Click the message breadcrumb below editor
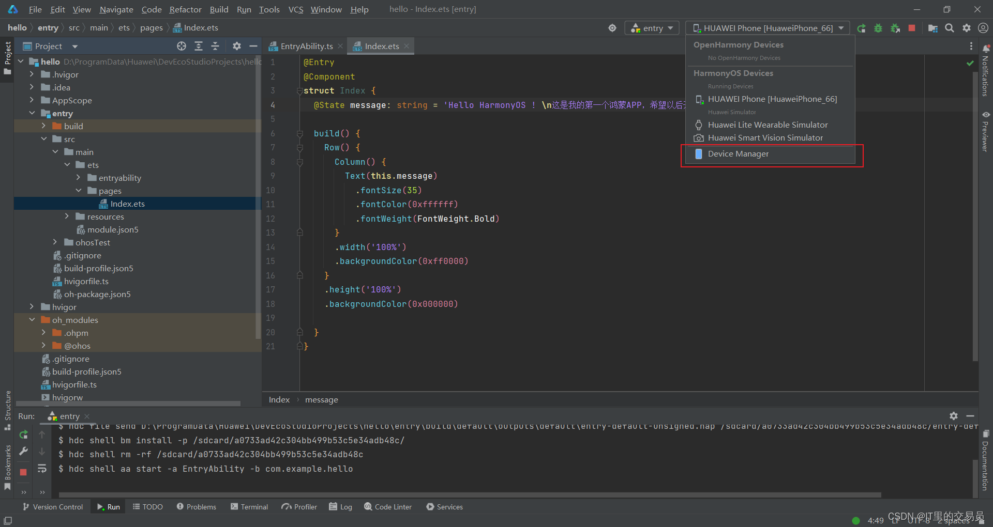993x527 pixels. (x=322, y=399)
